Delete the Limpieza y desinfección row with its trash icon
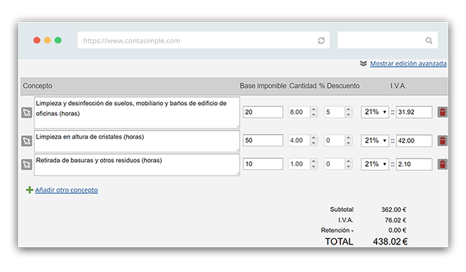The image size is (466, 272). pos(442,112)
